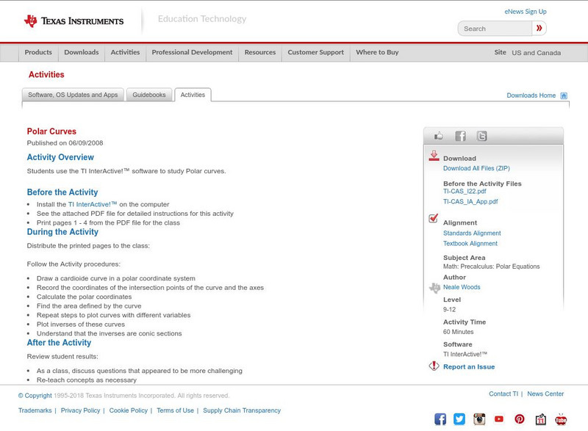View the Standards Alignment link

tap(472, 233)
